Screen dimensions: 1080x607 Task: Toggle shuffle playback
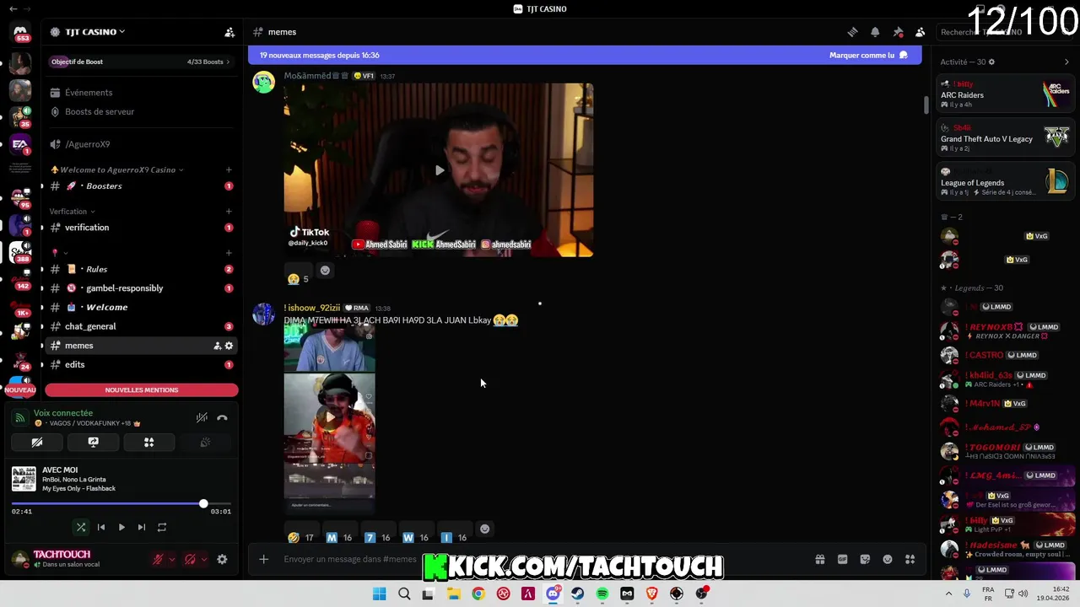(x=81, y=527)
